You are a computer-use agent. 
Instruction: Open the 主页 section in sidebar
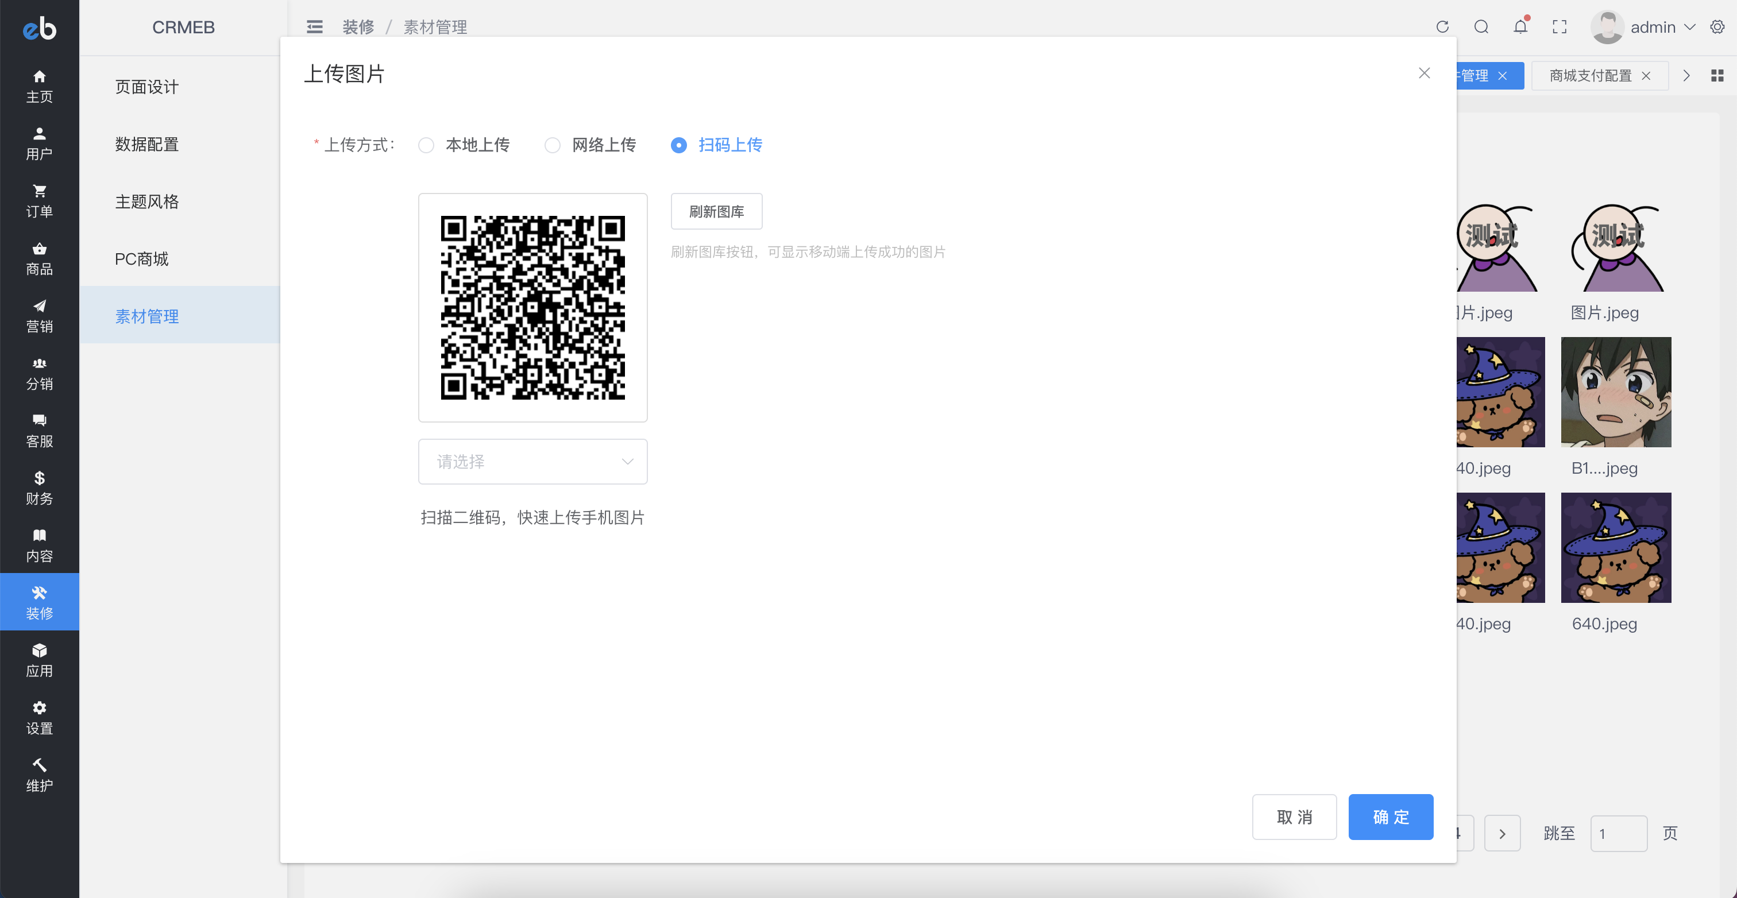point(38,86)
